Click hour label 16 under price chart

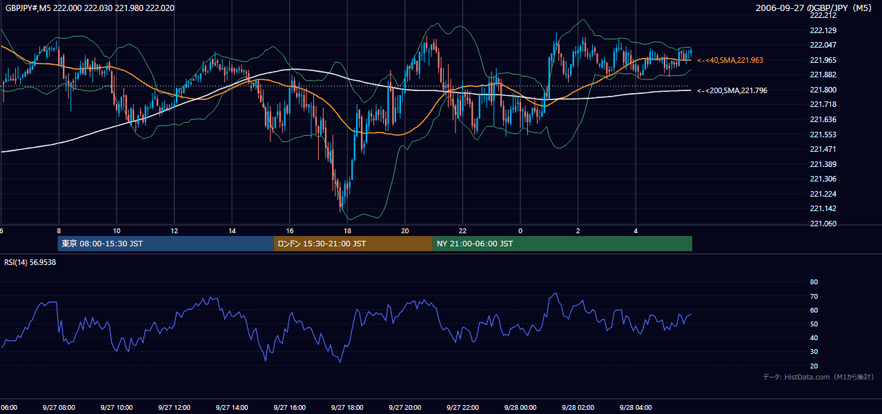click(x=290, y=231)
